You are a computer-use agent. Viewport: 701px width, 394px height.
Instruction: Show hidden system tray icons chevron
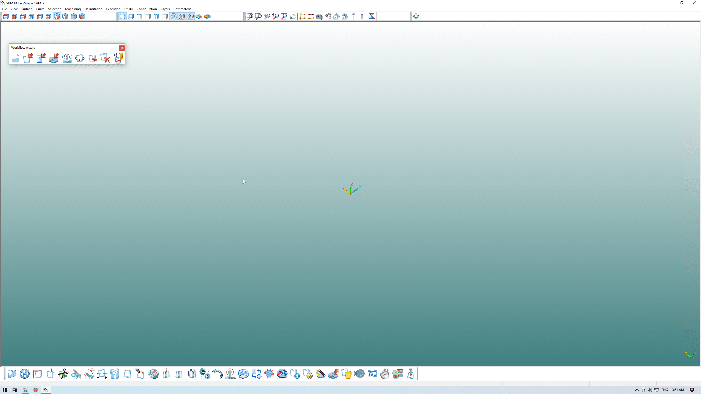point(637,390)
